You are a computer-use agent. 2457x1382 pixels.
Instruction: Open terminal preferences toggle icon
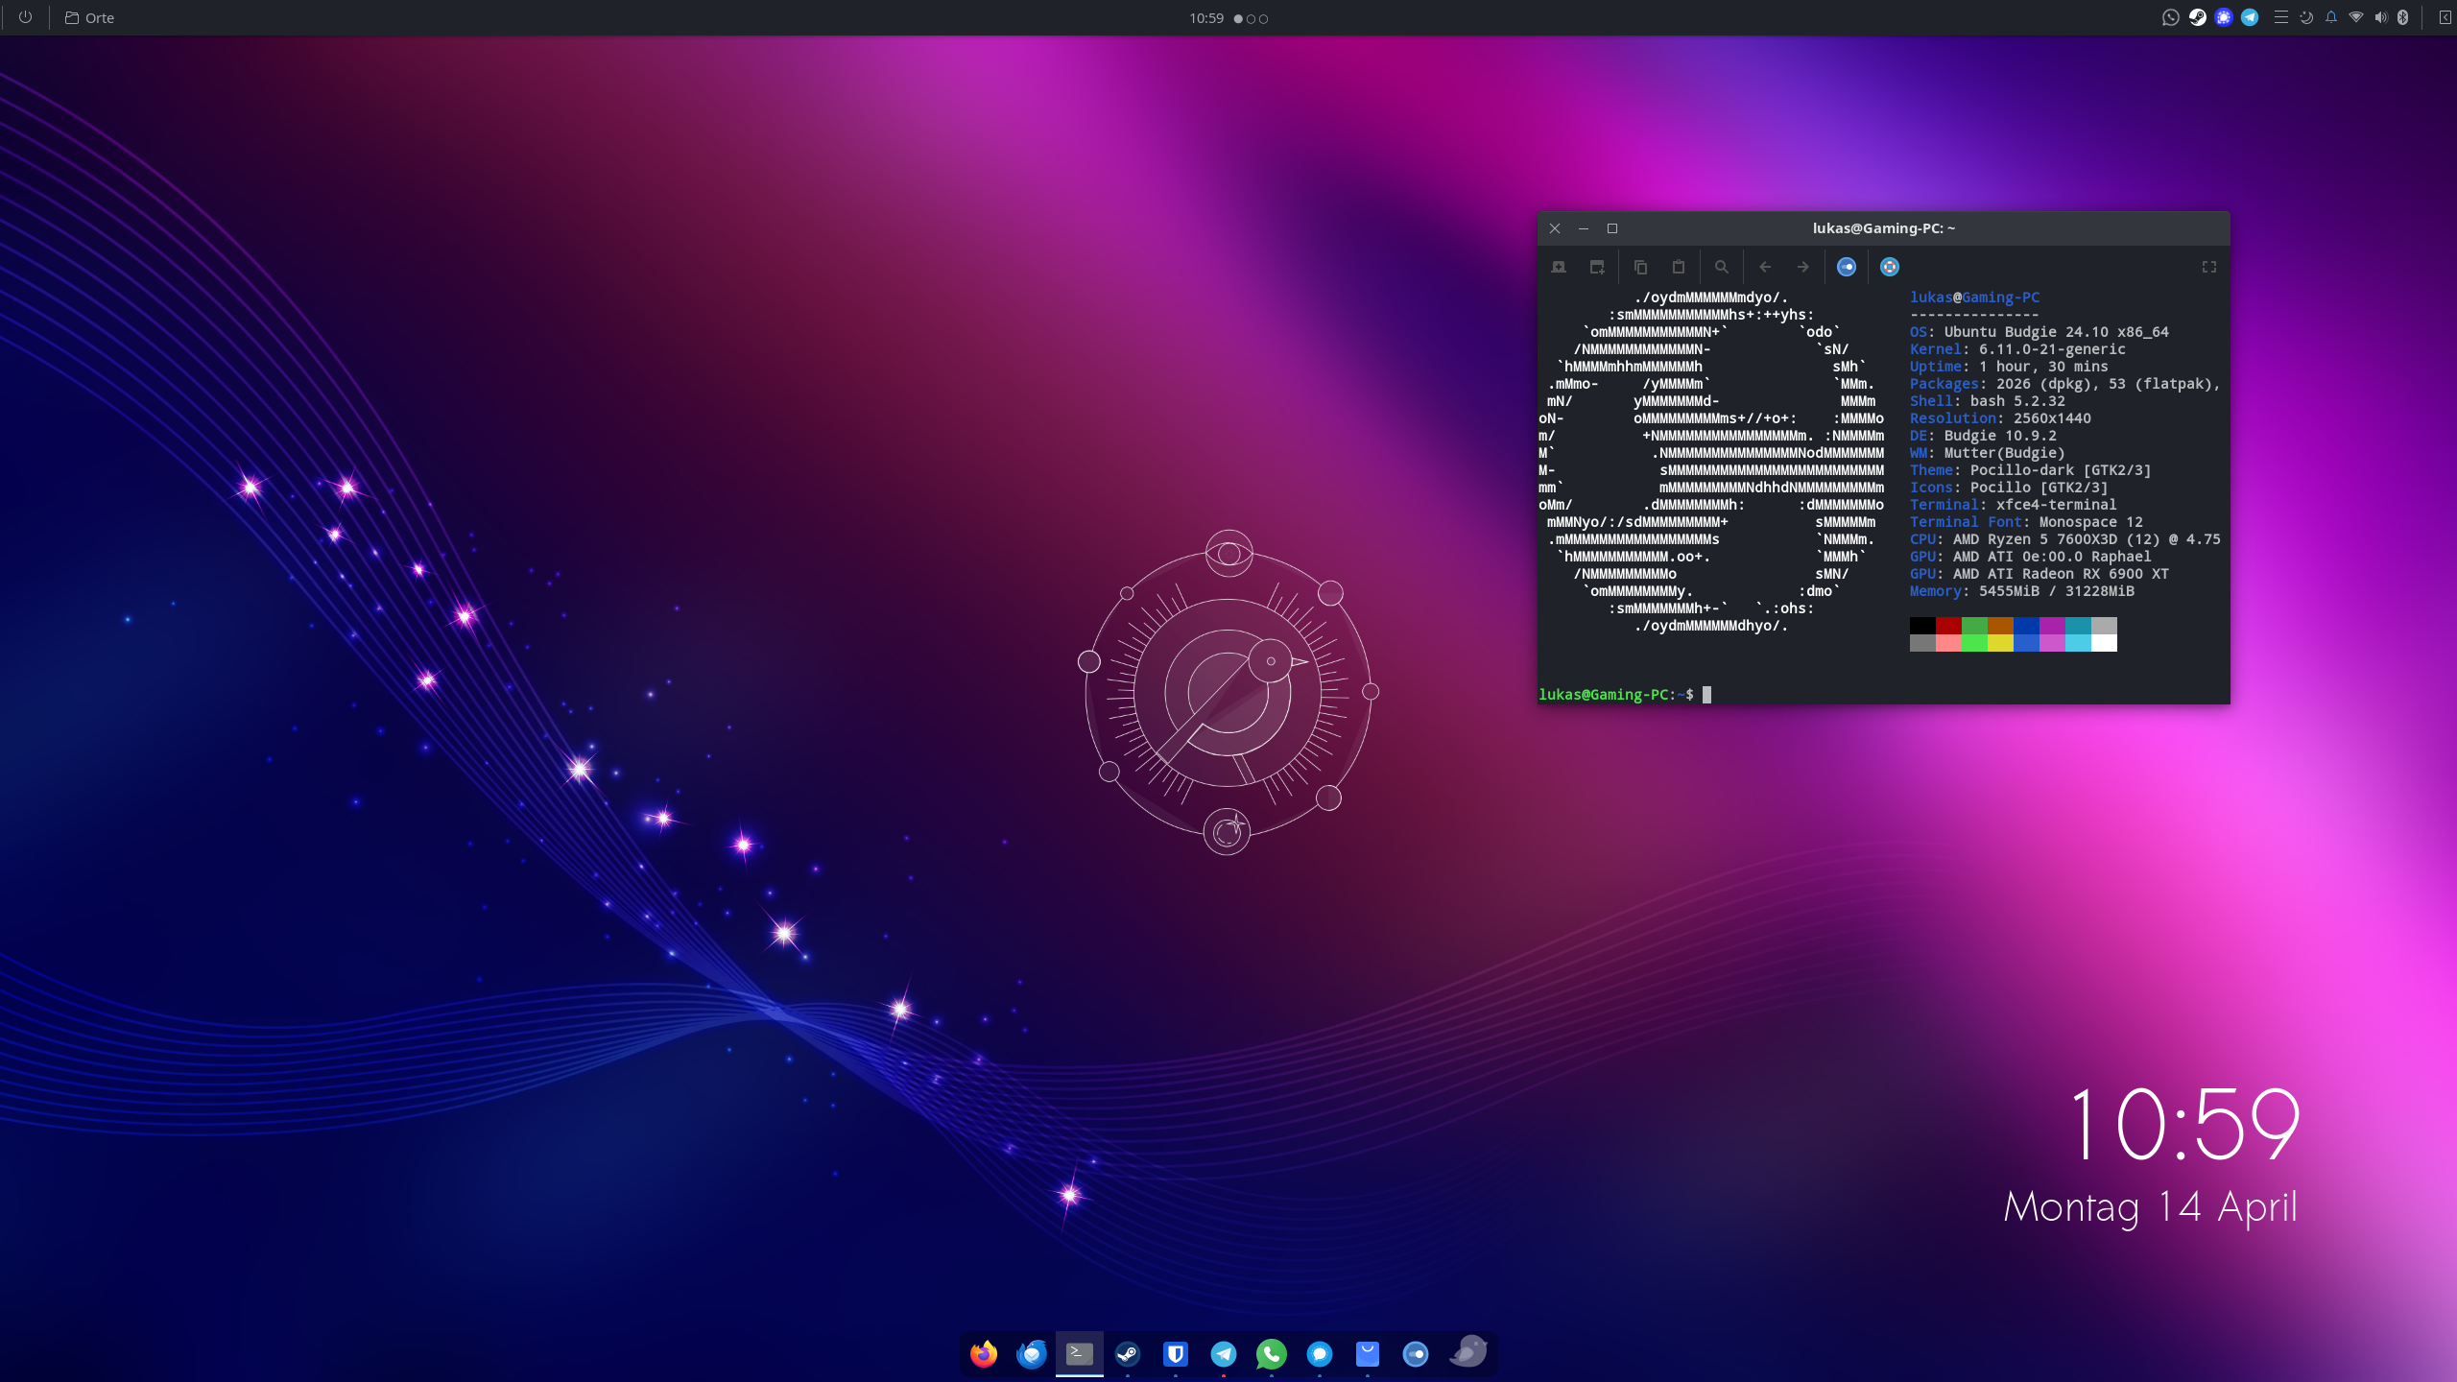click(x=1847, y=267)
